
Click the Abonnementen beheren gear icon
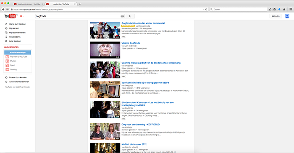tap(6, 82)
